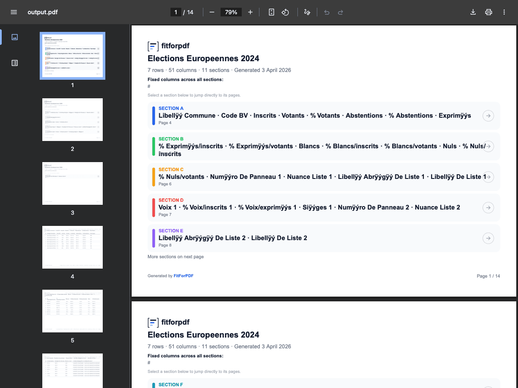Select the draw annotation tool
Viewport: 518px width, 388px height.
[x=307, y=12]
